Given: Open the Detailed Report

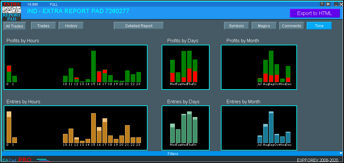Looking at the screenshot, I should pos(139,26).
